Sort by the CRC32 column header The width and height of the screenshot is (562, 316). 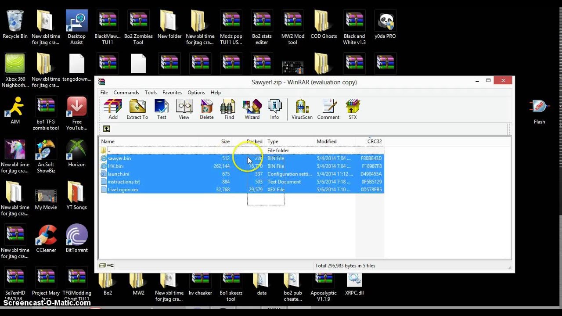pyautogui.click(x=370, y=141)
